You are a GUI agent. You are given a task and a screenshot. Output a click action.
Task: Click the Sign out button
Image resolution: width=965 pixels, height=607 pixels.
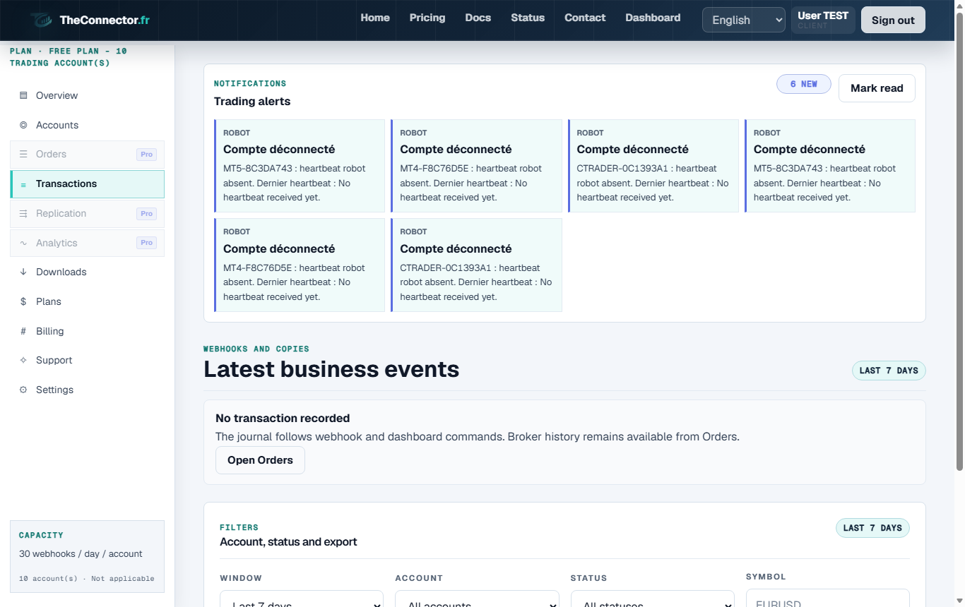click(x=893, y=20)
